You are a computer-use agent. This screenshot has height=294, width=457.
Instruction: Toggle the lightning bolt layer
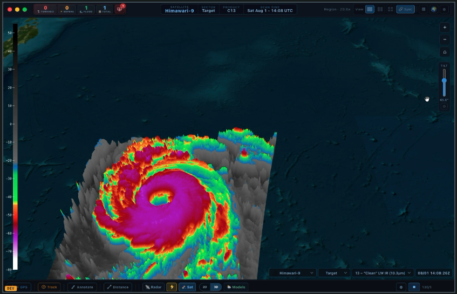coord(172,287)
